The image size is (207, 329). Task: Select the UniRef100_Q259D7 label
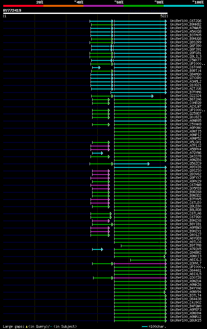click(x=186, y=114)
